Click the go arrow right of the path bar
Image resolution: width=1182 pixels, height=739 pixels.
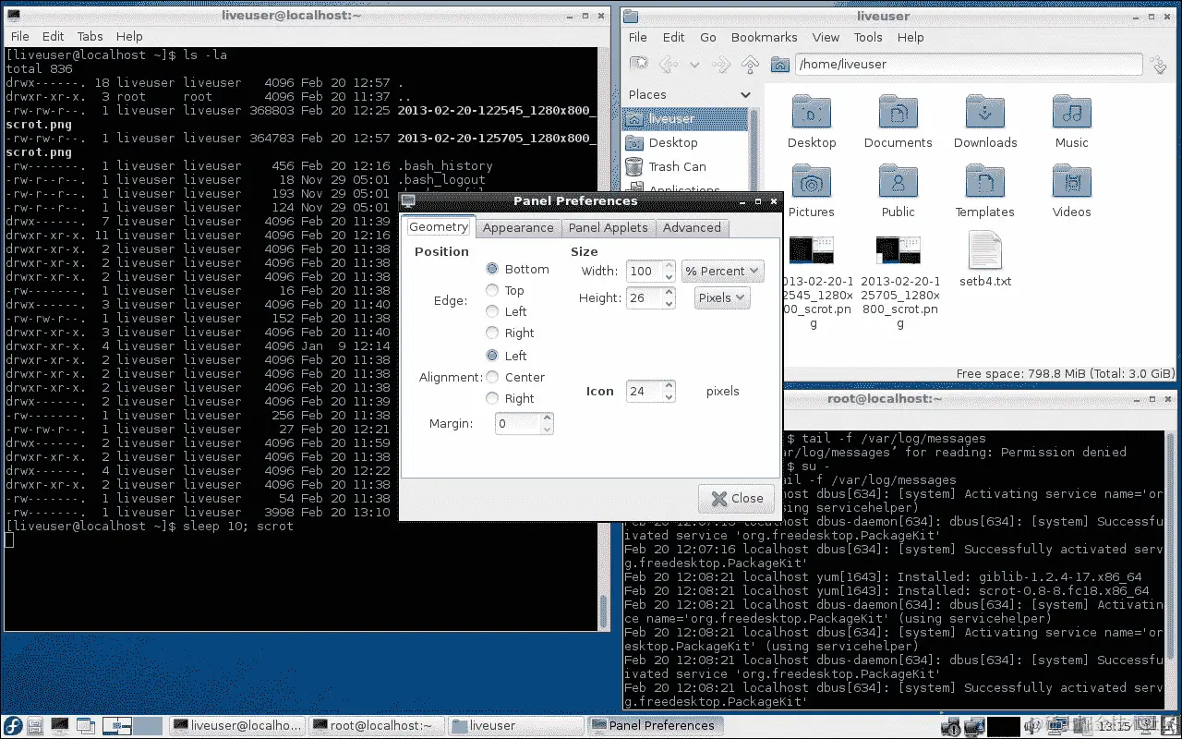pos(1158,65)
